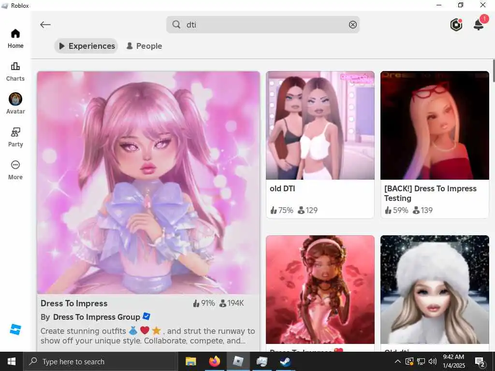Open the Windows Start menu
Viewport: 495px width, 371px height.
coord(12,361)
